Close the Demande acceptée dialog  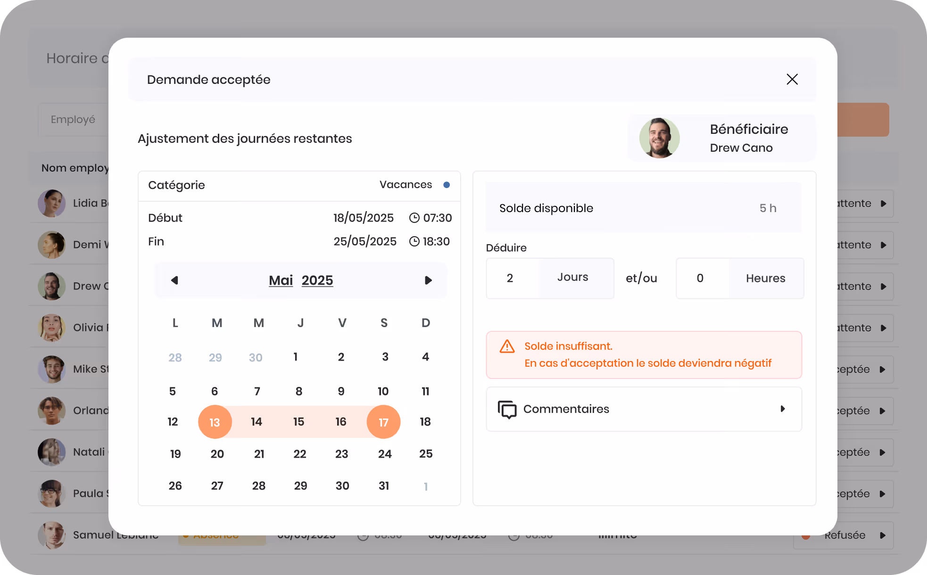pos(792,79)
